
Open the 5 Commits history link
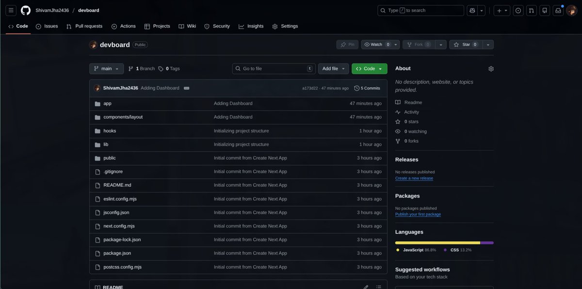[367, 88]
